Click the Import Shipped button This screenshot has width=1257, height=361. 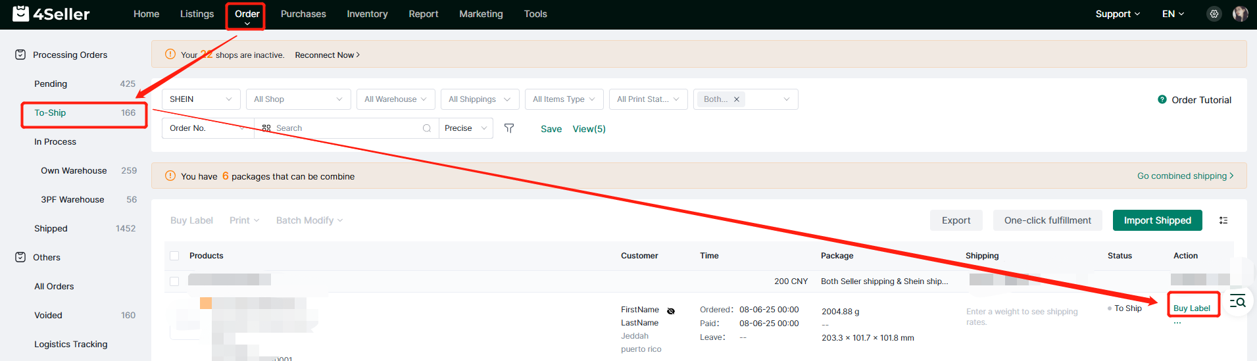(x=1157, y=220)
